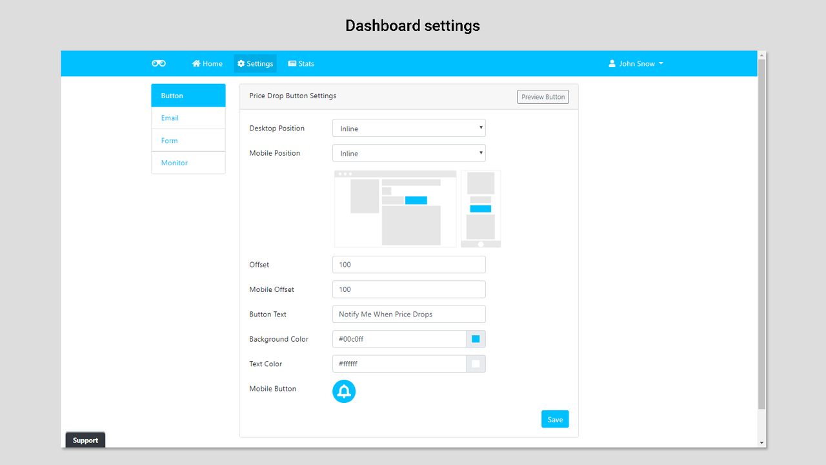Click the blue mobile bell button icon
This screenshot has height=465, width=826.
344,391
